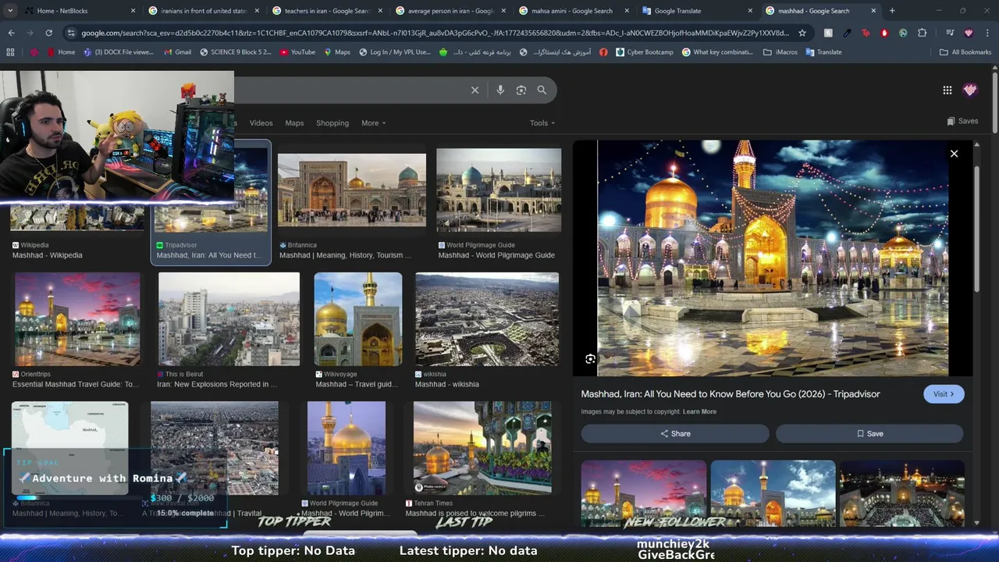Clear the search box with the X
This screenshot has height=562, width=999.
coord(475,90)
